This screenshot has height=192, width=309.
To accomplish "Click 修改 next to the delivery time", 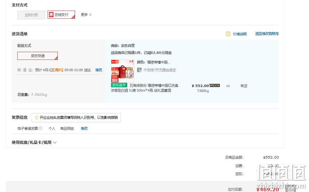I will point(99,70).
